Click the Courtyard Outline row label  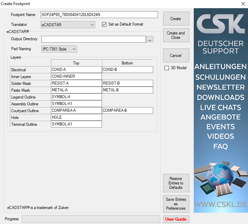[x=30, y=110]
